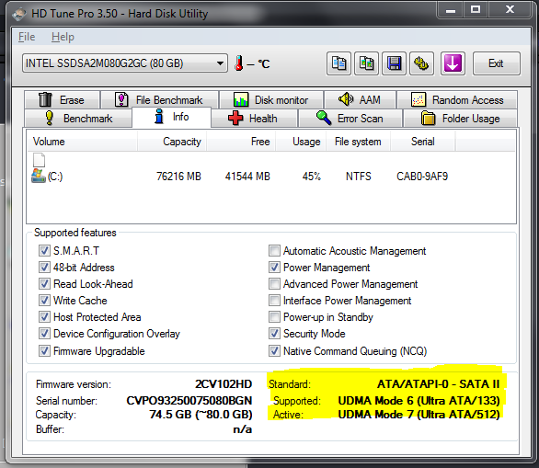This screenshot has height=468, width=539.
Task: Toggle the Write Cache checkbox
Action: point(44,301)
